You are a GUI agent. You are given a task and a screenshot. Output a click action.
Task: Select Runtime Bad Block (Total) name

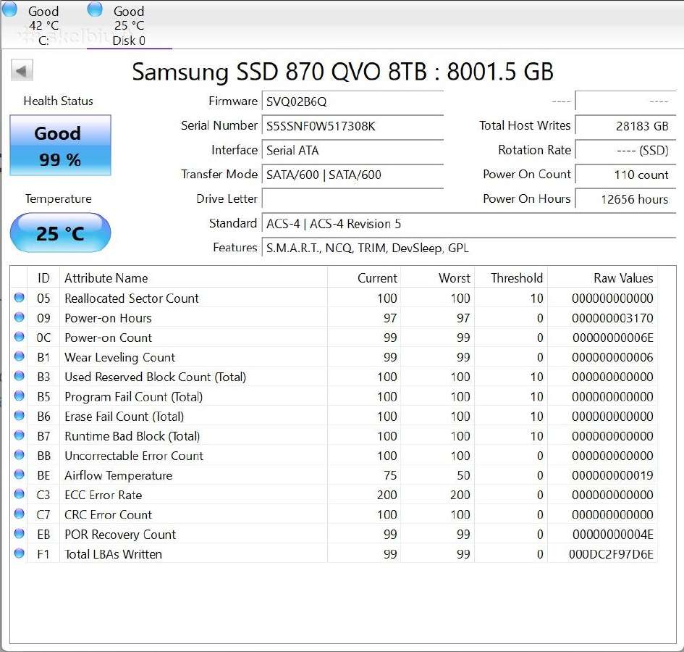pos(132,436)
